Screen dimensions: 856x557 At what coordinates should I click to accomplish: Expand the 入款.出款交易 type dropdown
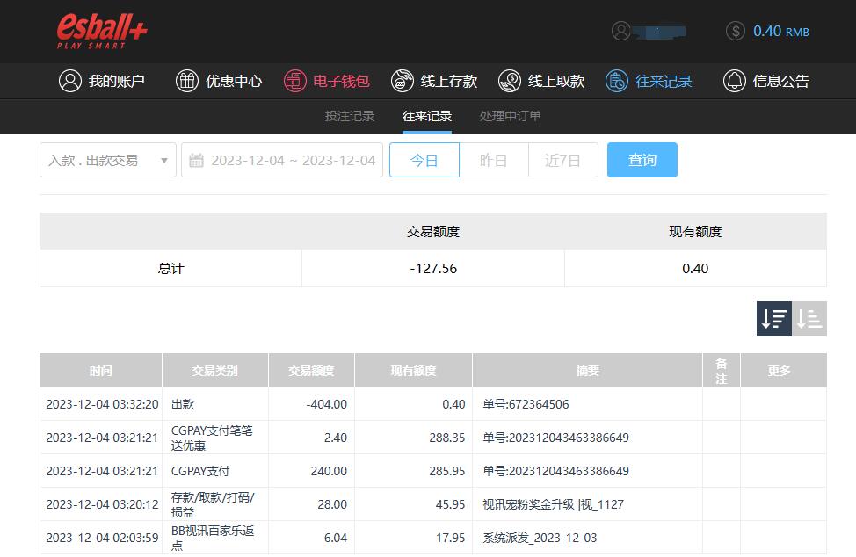(x=107, y=160)
